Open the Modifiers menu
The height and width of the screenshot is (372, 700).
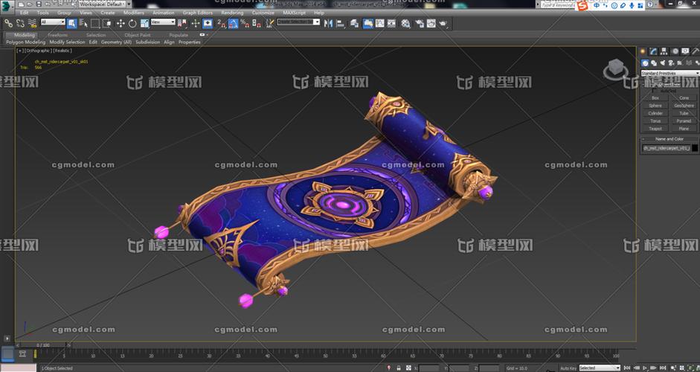(x=134, y=13)
